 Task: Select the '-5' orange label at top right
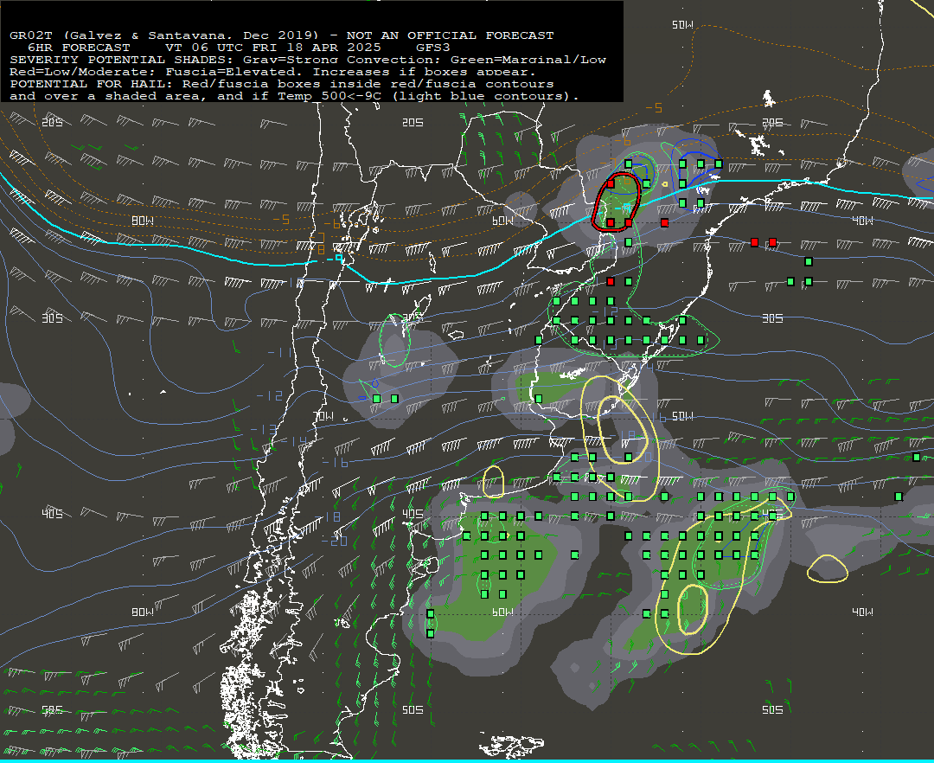pyautogui.click(x=654, y=108)
